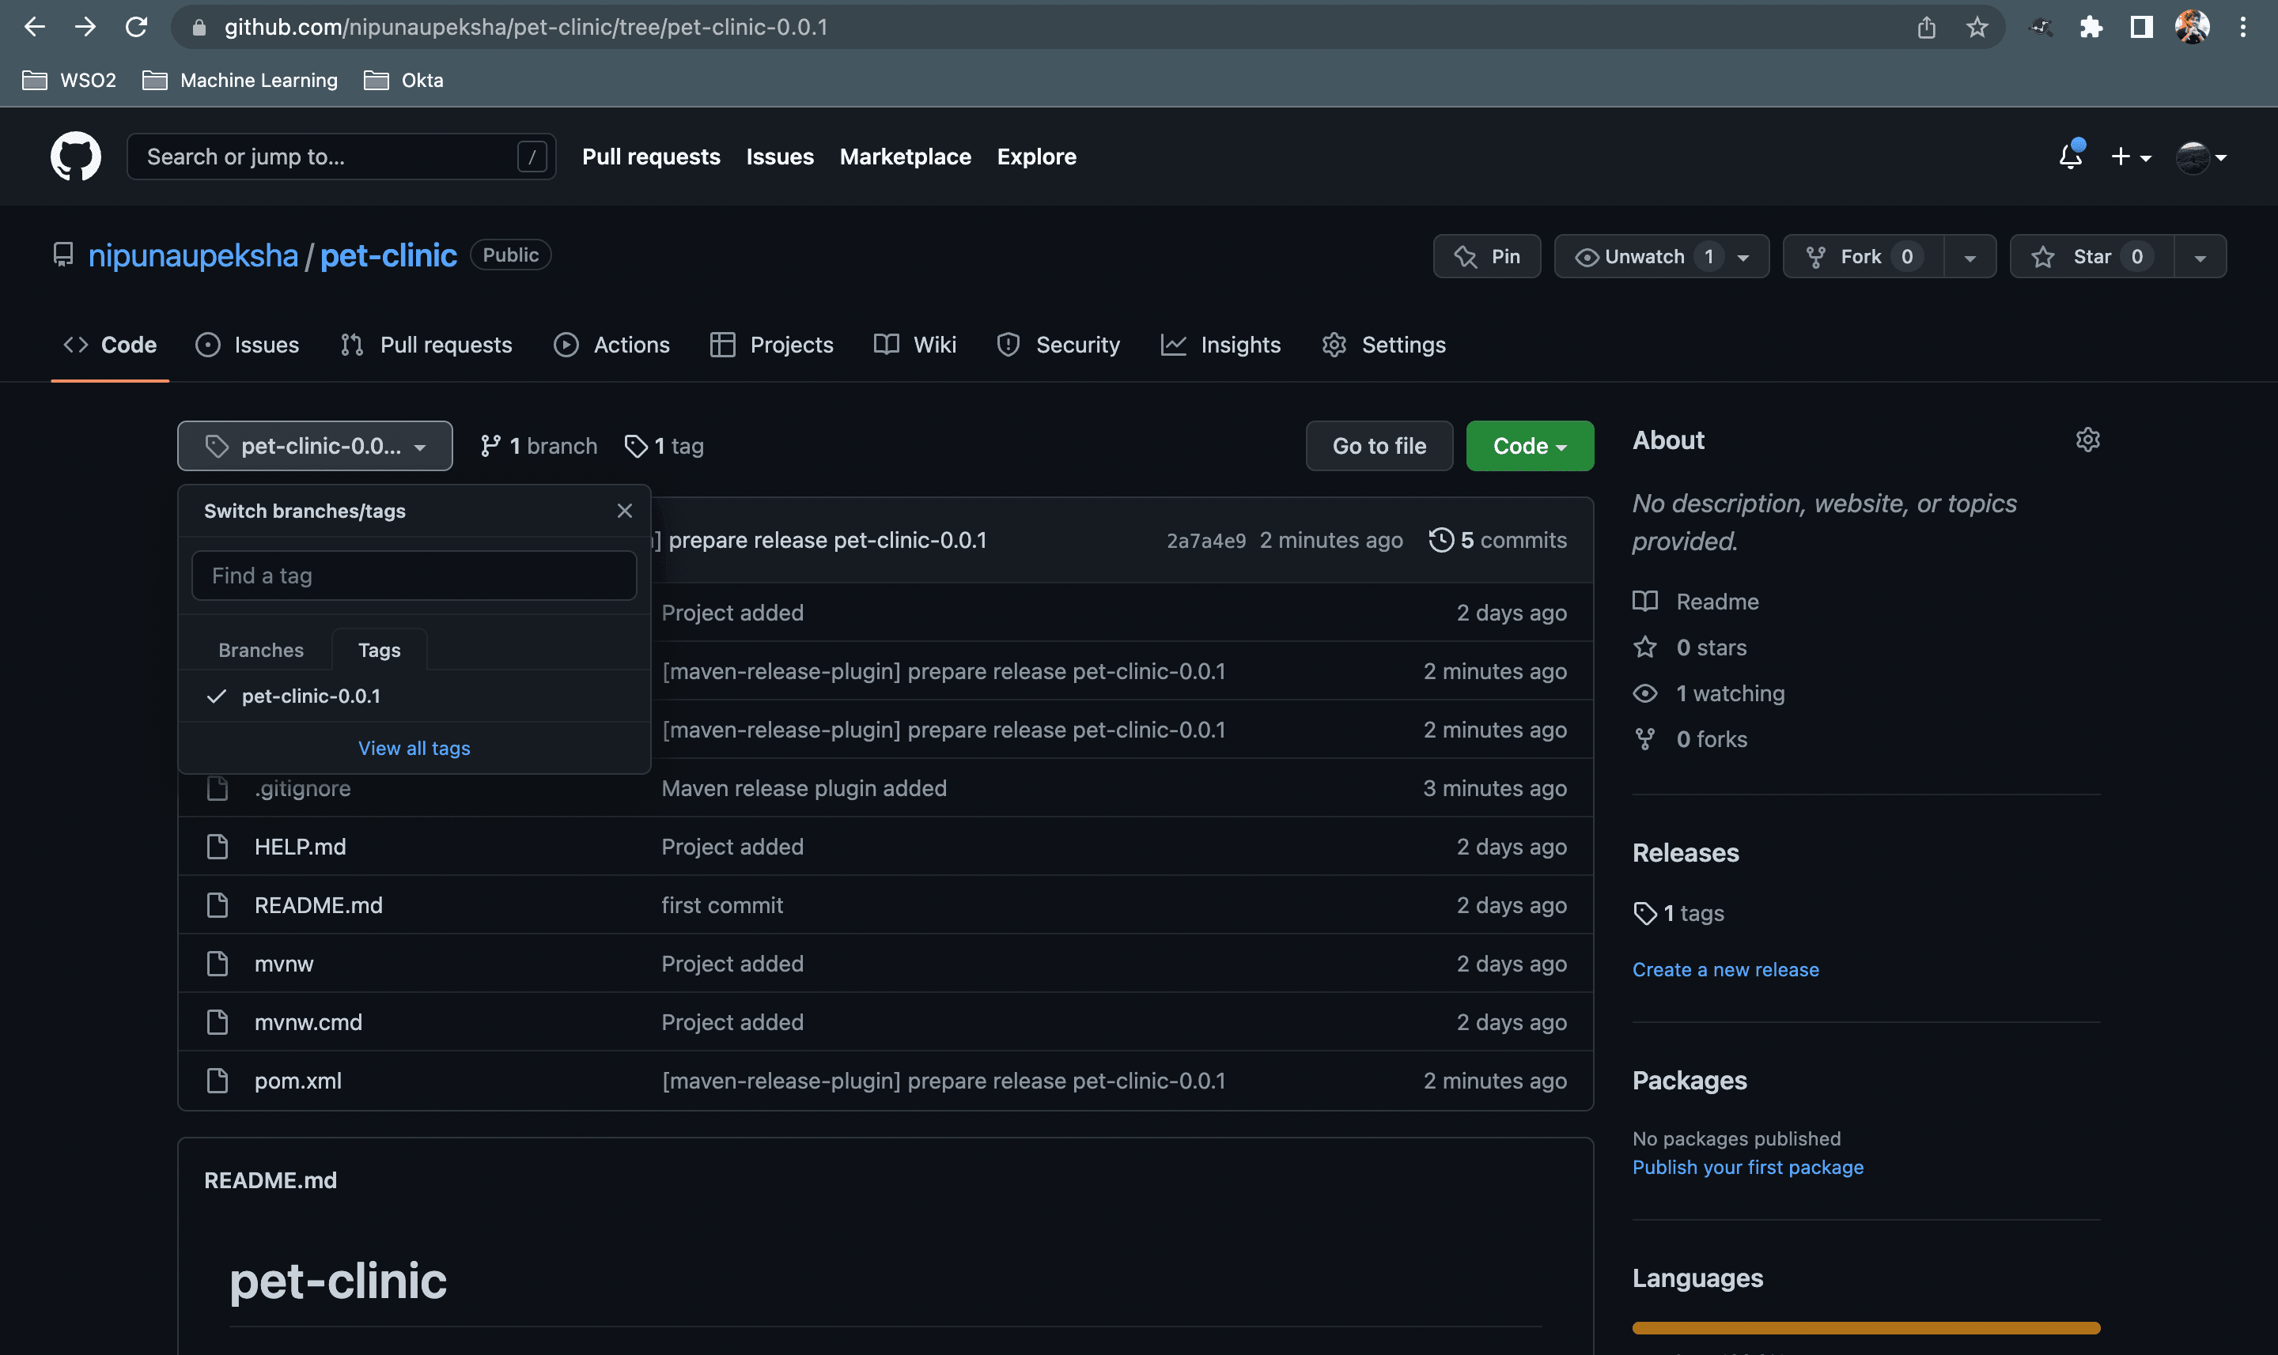Image resolution: width=2278 pixels, height=1355 pixels.
Task: Open the plus create-new dropdown
Action: [x=2131, y=157]
